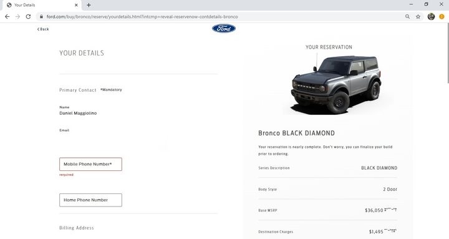
Task: Click the Primary Contact label
Action: pyautogui.click(x=78, y=90)
